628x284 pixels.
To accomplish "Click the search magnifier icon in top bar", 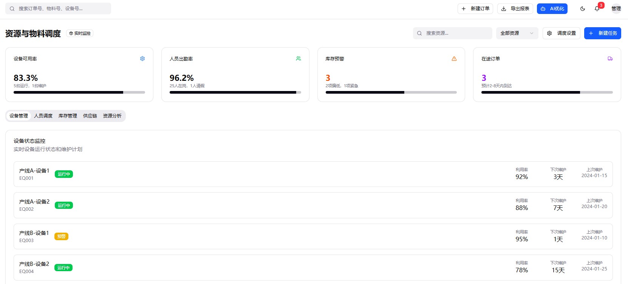I will pyautogui.click(x=12, y=9).
